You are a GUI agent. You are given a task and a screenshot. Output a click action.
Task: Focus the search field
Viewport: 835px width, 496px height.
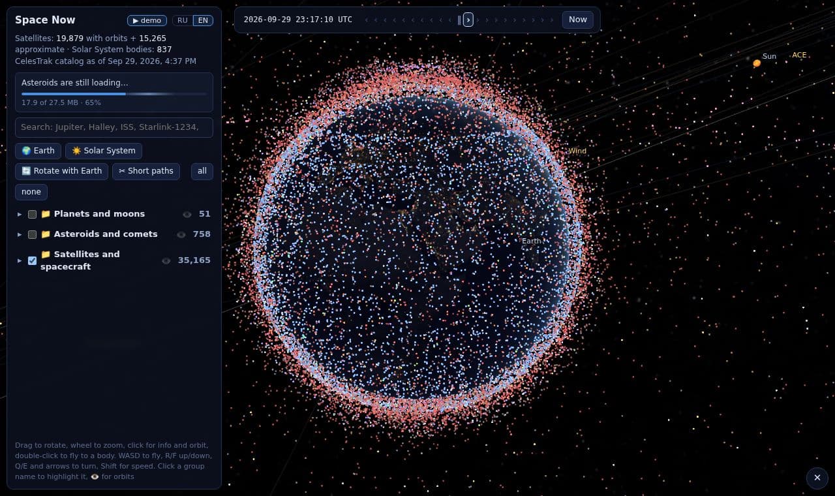114,127
